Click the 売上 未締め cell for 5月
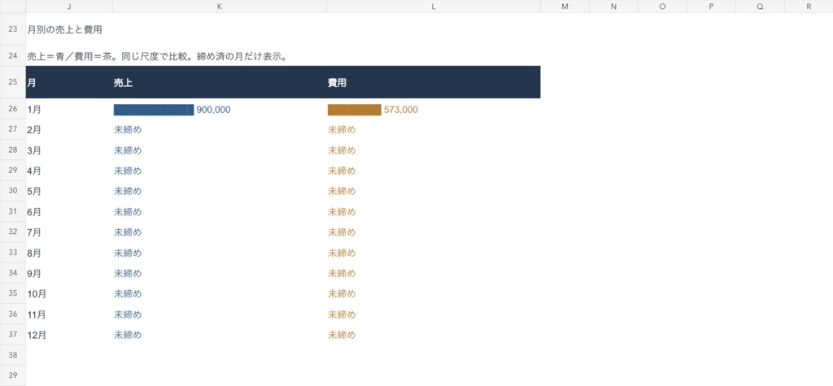Viewport: 833px width, 386px height. [x=220, y=191]
